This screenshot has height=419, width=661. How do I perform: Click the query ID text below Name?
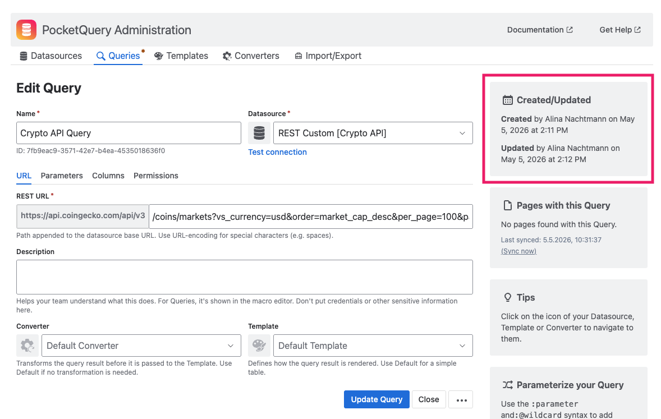tap(91, 151)
